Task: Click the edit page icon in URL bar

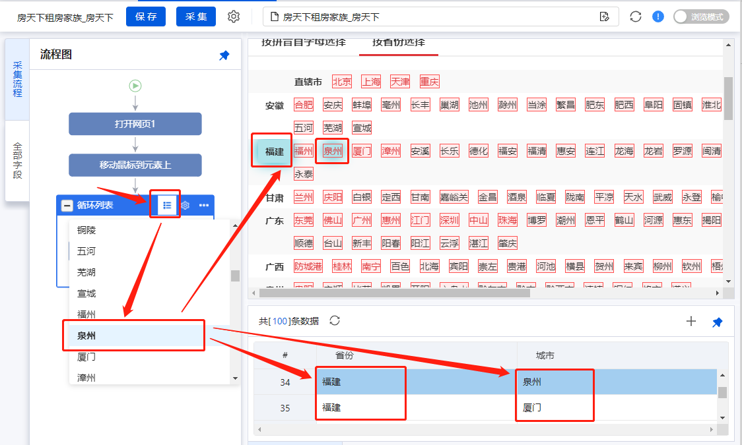Action: point(604,16)
